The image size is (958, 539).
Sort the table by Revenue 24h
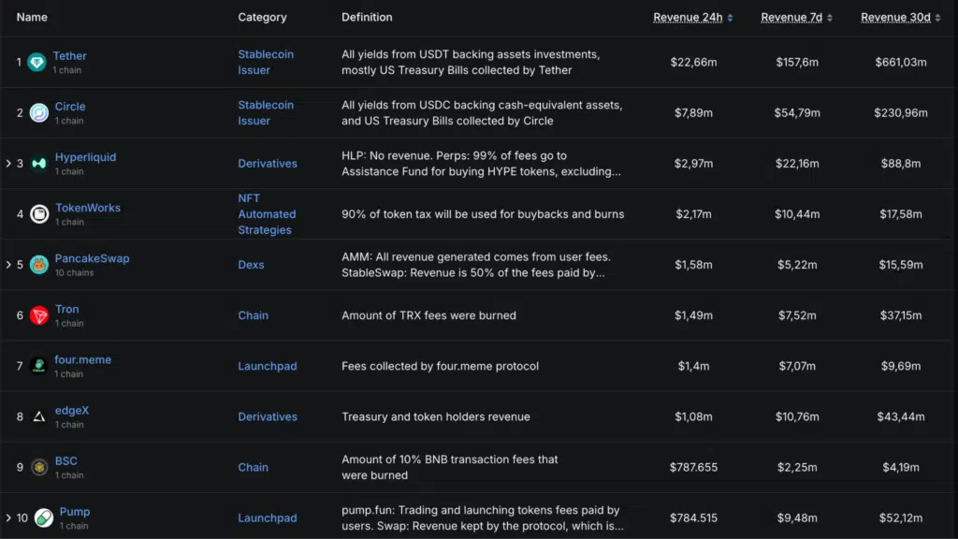689,17
